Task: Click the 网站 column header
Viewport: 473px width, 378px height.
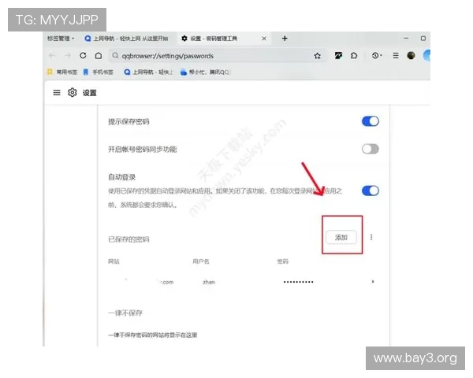Action: coord(114,261)
